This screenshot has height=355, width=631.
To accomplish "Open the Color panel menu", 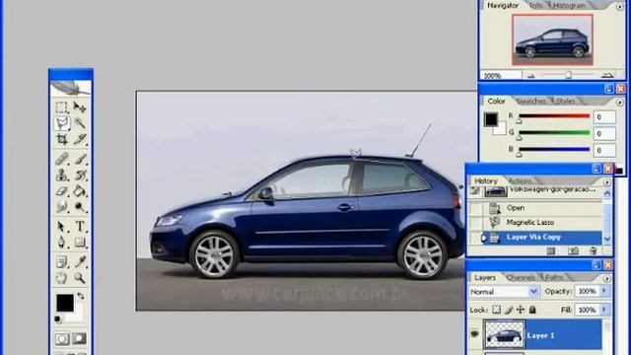I will [619, 103].
